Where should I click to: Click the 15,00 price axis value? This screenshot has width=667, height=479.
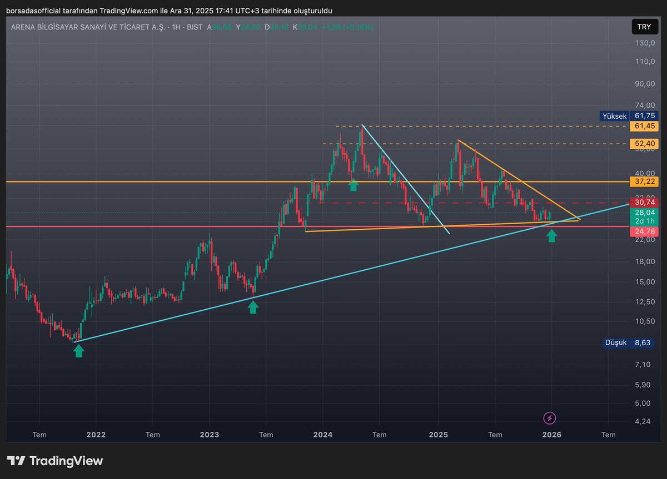(645, 282)
